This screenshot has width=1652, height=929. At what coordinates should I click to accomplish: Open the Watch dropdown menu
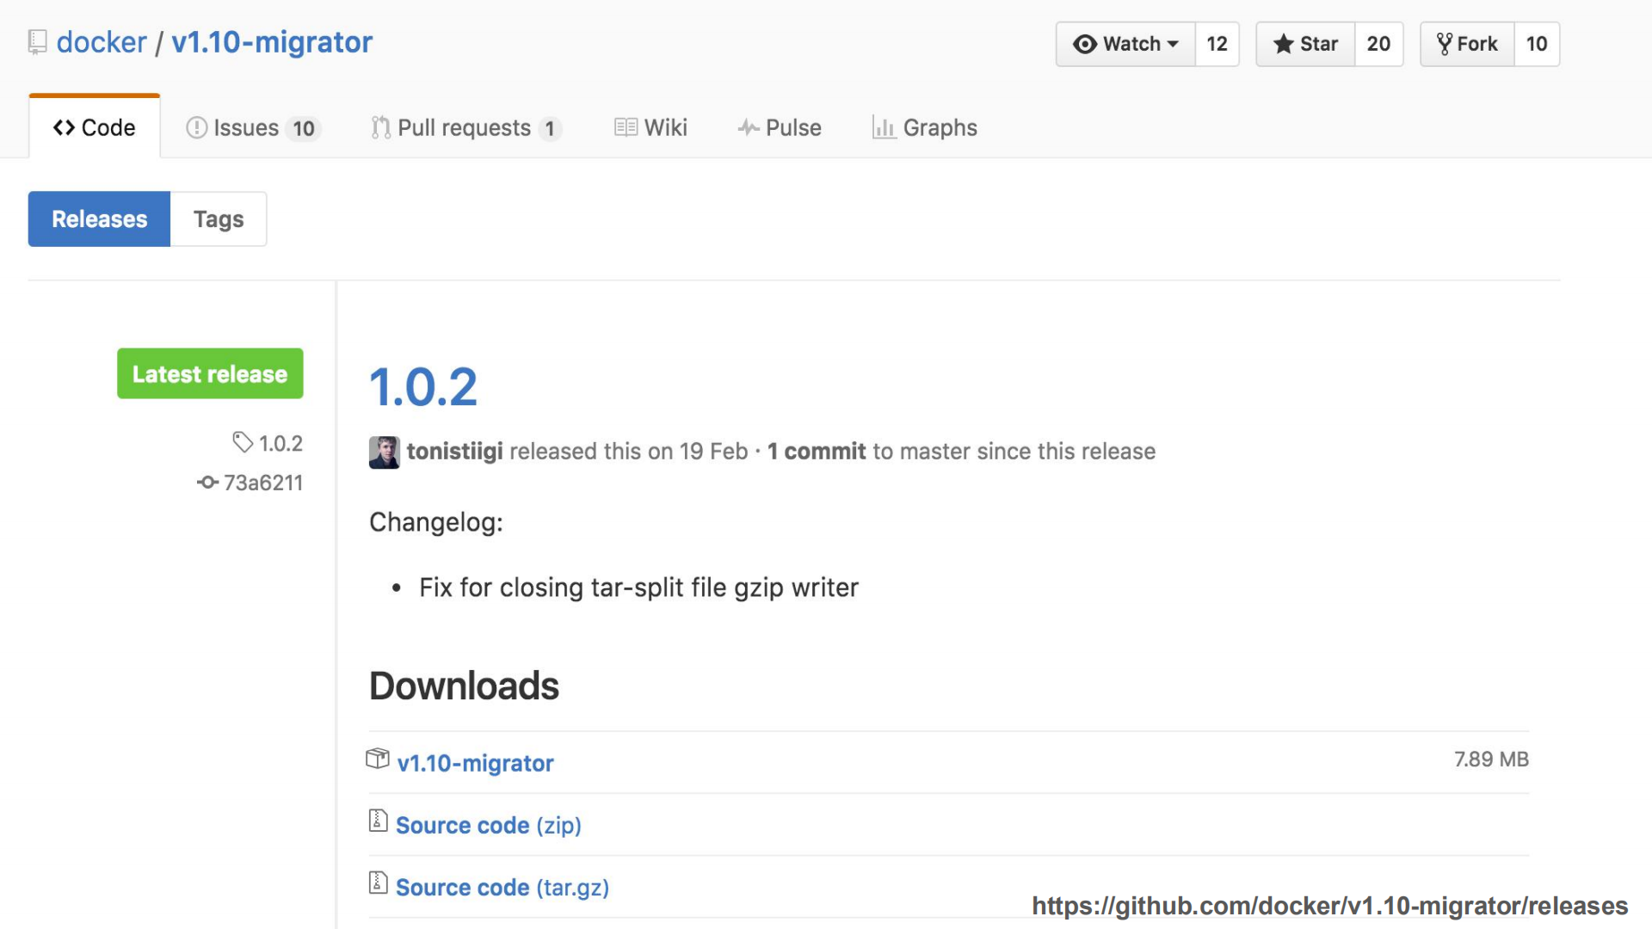pyautogui.click(x=1125, y=44)
